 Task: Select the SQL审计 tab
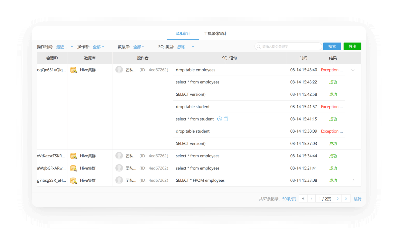pyautogui.click(x=183, y=33)
